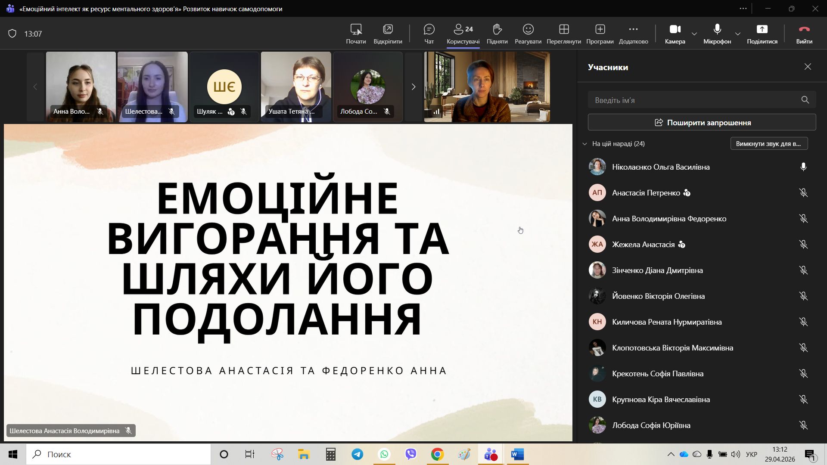
Task: Raise hand with Підняти icon
Action: click(x=497, y=34)
